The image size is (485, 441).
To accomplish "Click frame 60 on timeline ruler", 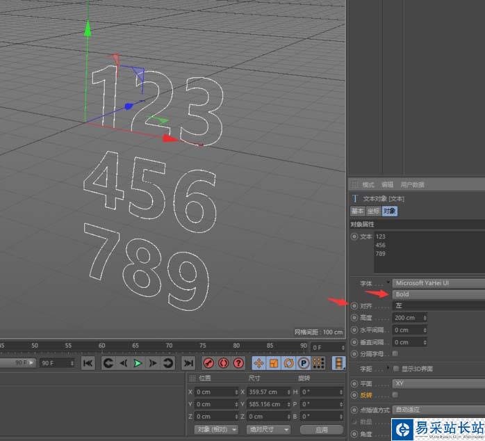I will (101, 345).
